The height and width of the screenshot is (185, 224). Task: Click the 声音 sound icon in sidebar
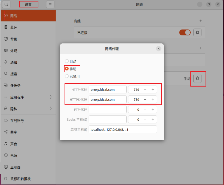click(6, 144)
